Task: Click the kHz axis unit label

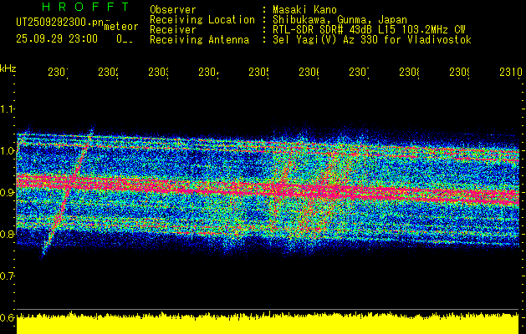Action: [8, 69]
